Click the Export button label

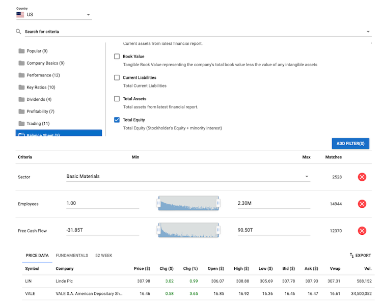coord(363,255)
